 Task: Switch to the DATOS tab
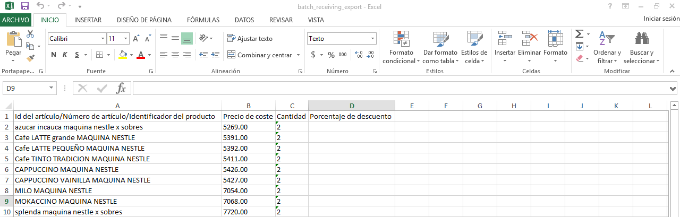click(244, 20)
